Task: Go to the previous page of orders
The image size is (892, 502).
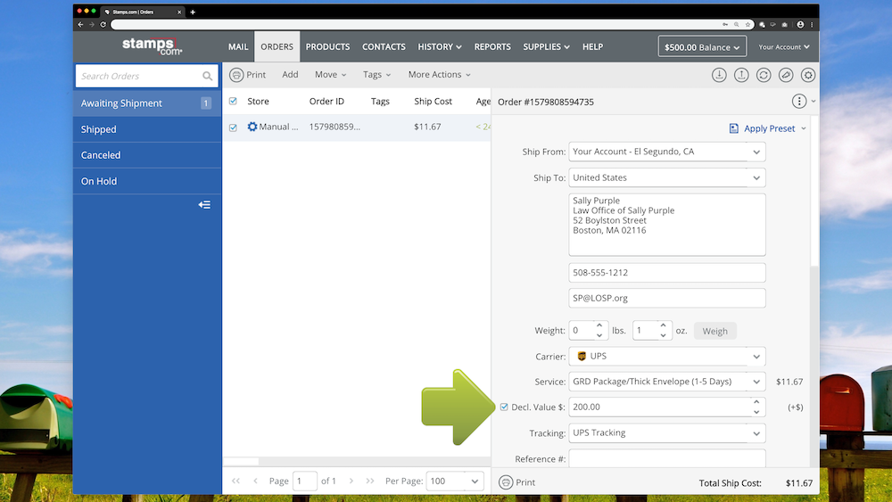Action: [x=255, y=481]
